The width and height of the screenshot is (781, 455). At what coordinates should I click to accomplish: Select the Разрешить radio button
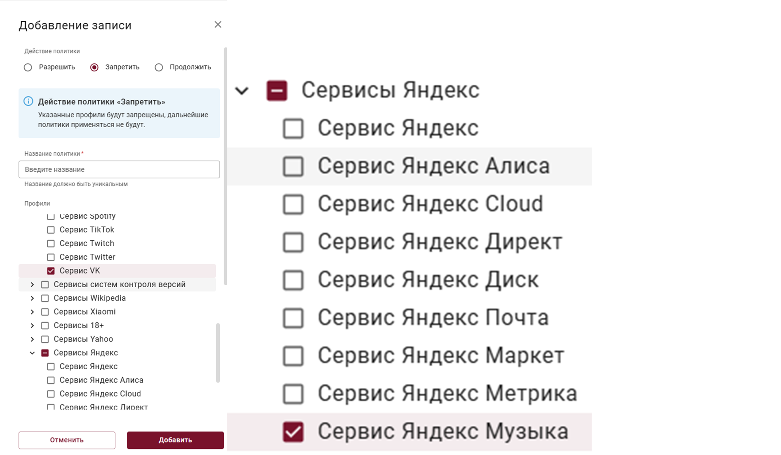click(x=28, y=67)
